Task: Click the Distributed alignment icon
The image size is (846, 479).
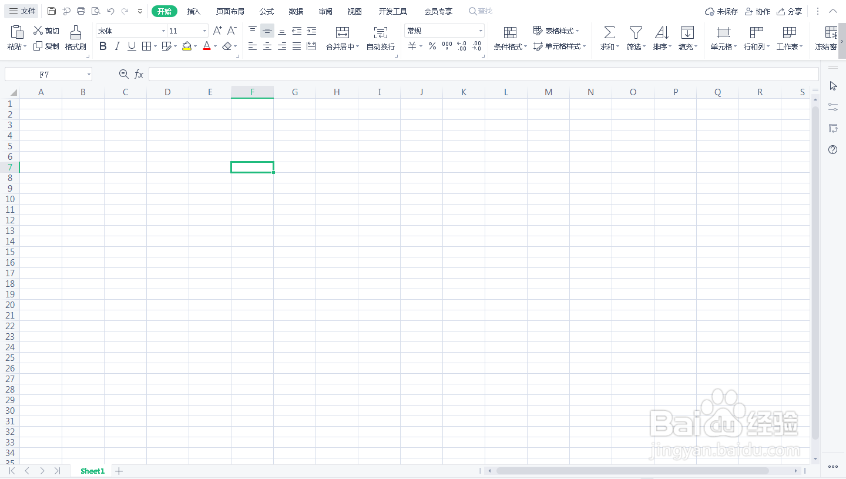Action: pos(311,46)
